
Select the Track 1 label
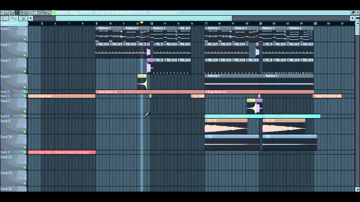[x=5, y=29]
